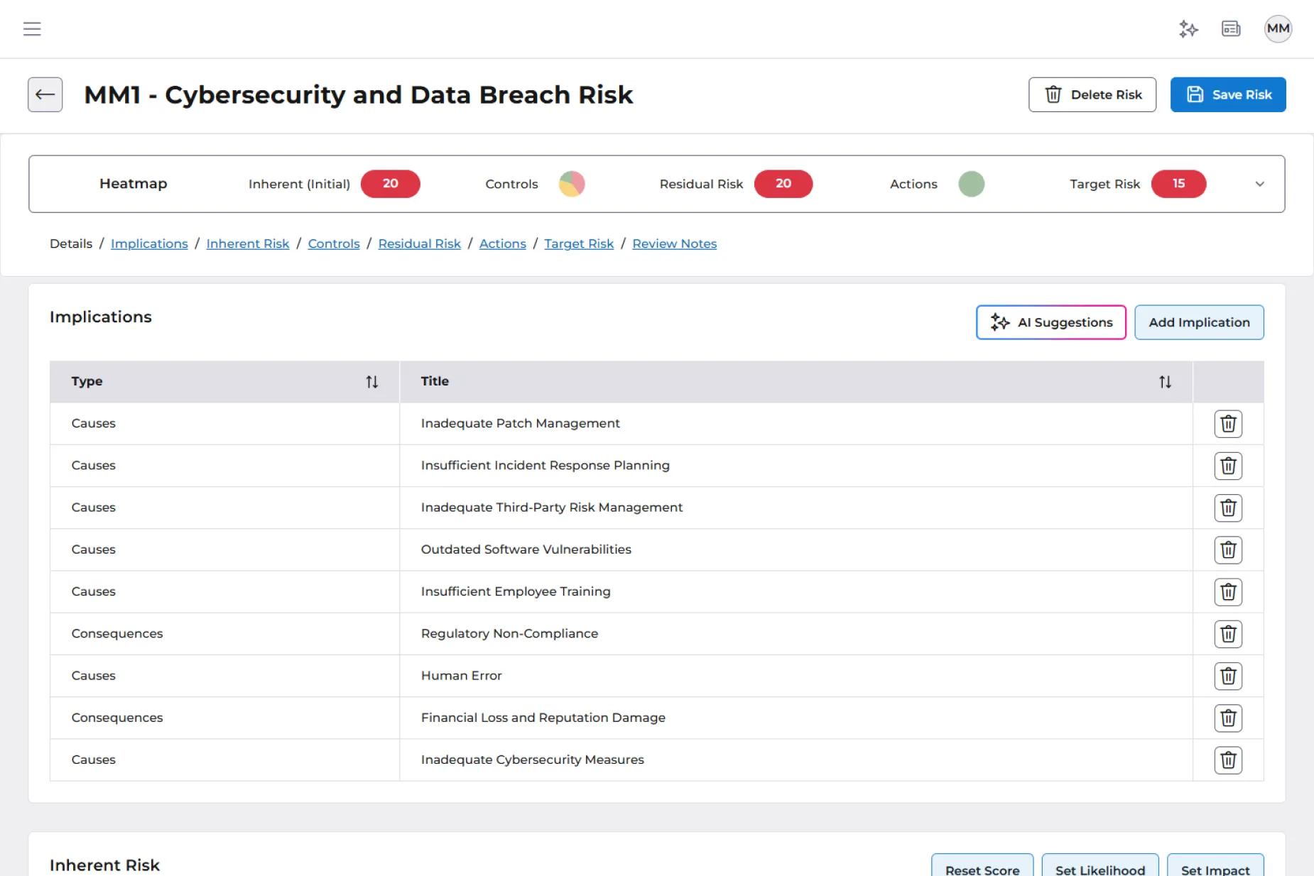Screen dimensions: 1314x876
Task: Click the AI sparkle icon in header
Action: (1188, 29)
